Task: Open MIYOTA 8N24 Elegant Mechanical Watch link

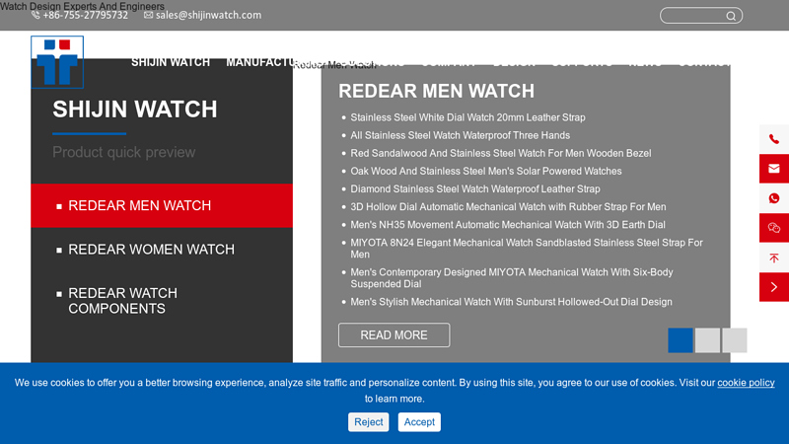Action: [x=527, y=249]
